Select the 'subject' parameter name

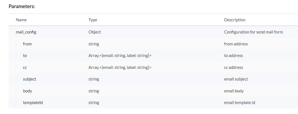30,79
